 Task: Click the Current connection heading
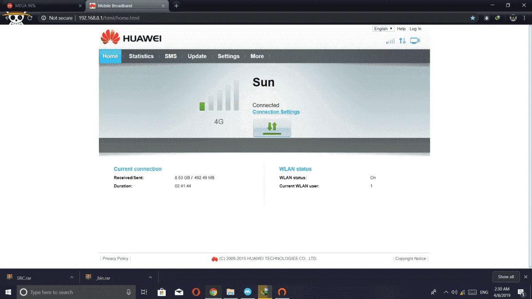(138, 169)
